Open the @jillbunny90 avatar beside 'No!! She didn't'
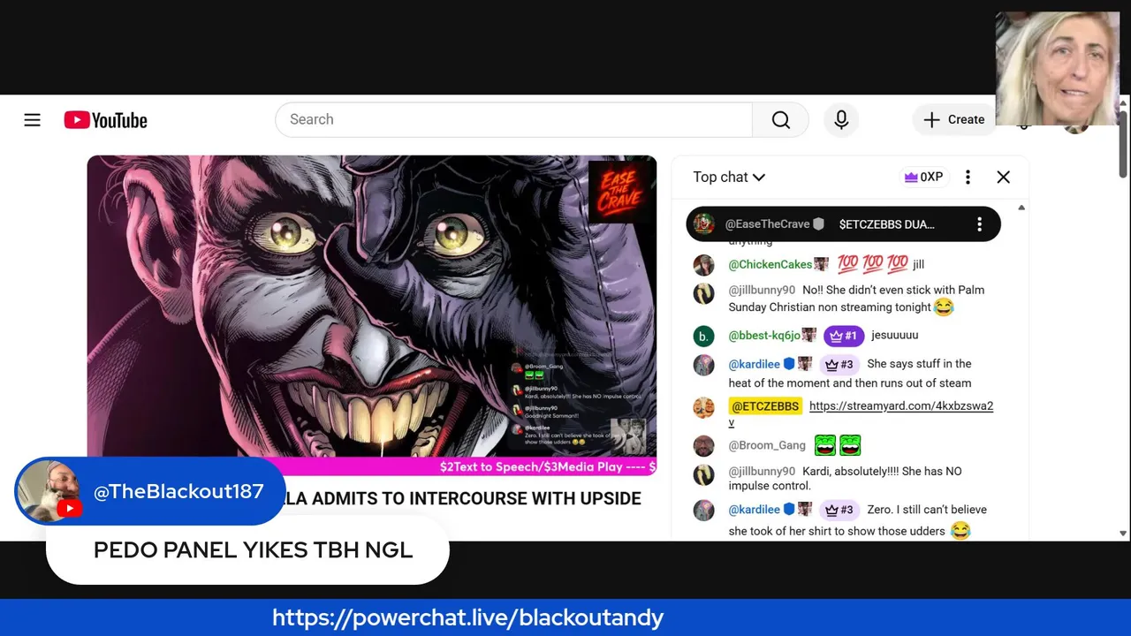This screenshot has width=1131, height=636. point(703,294)
